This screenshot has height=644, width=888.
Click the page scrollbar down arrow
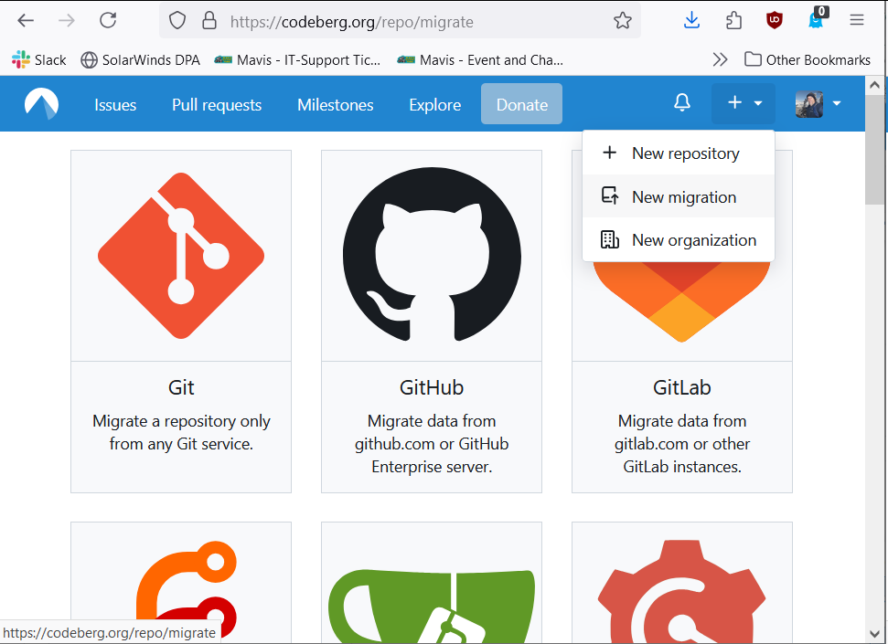click(x=874, y=634)
